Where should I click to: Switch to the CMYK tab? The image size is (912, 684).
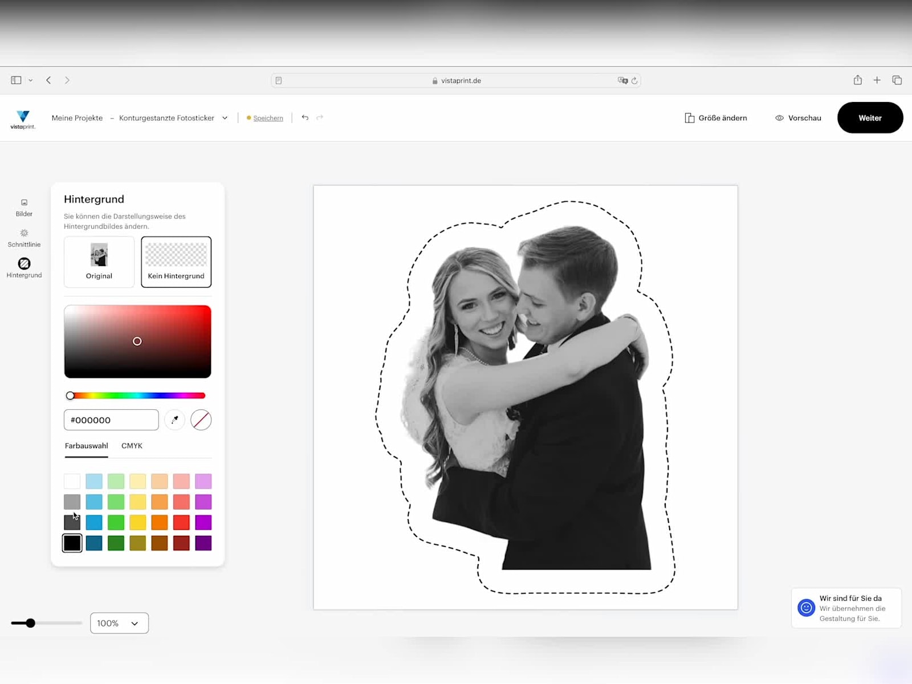(132, 446)
